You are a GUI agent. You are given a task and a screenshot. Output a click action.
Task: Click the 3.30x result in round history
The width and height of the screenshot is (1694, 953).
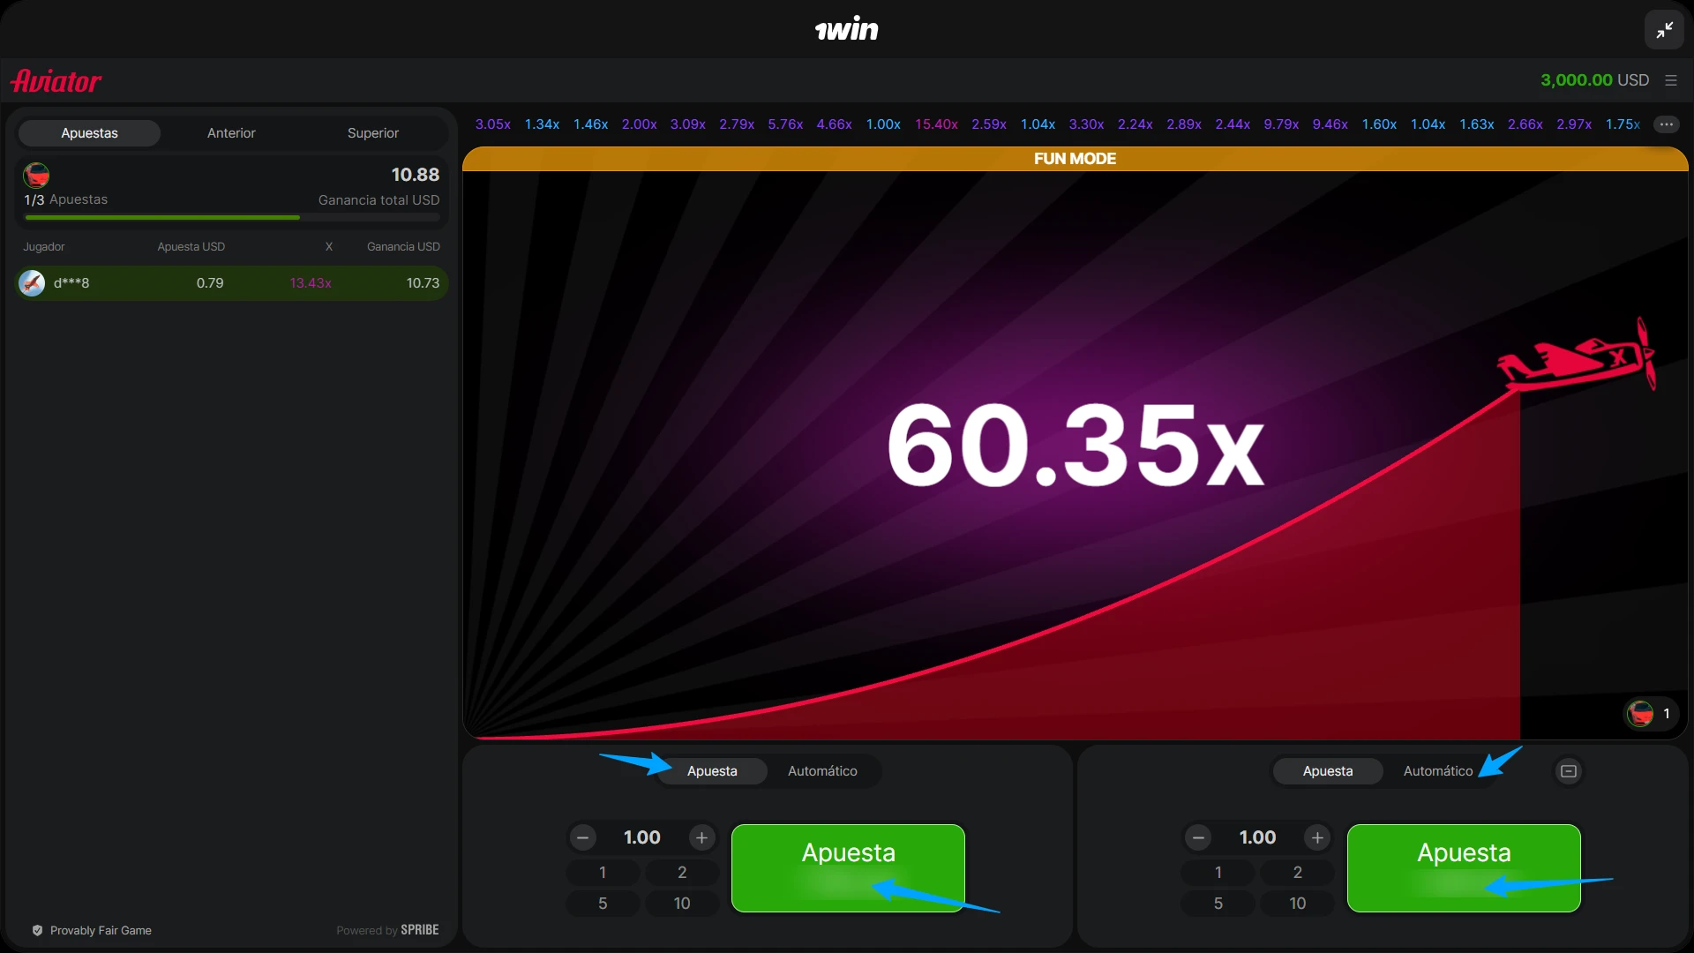(x=1086, y=124)
